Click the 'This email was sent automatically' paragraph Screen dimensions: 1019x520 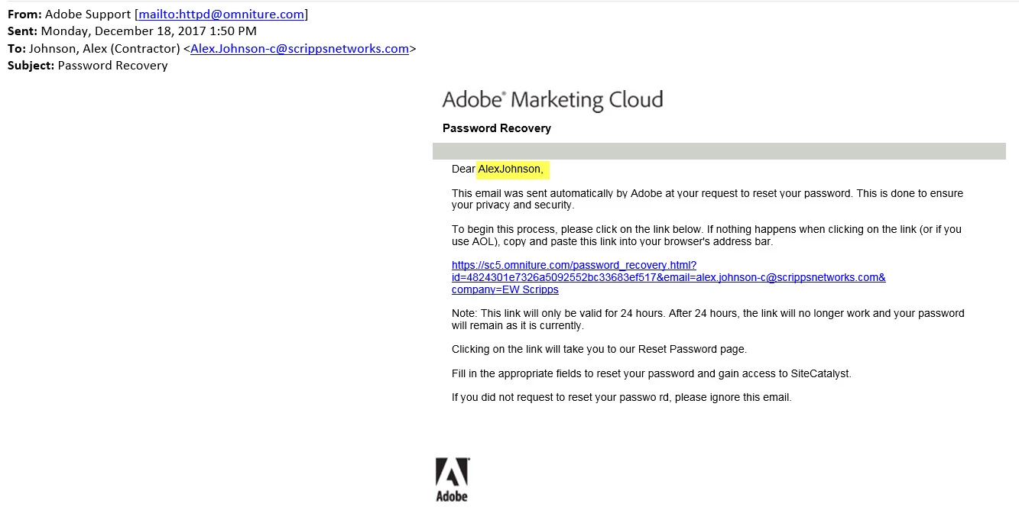click(x=707, y=199)
